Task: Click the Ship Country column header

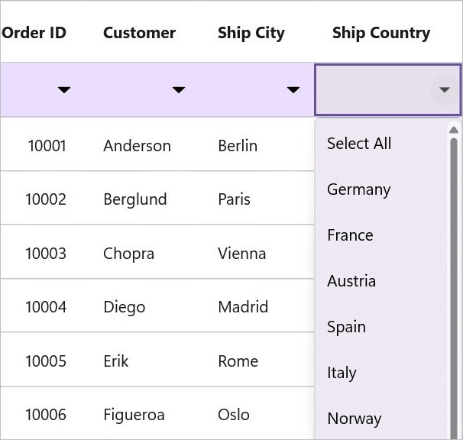Action: (x=381, y=33)
